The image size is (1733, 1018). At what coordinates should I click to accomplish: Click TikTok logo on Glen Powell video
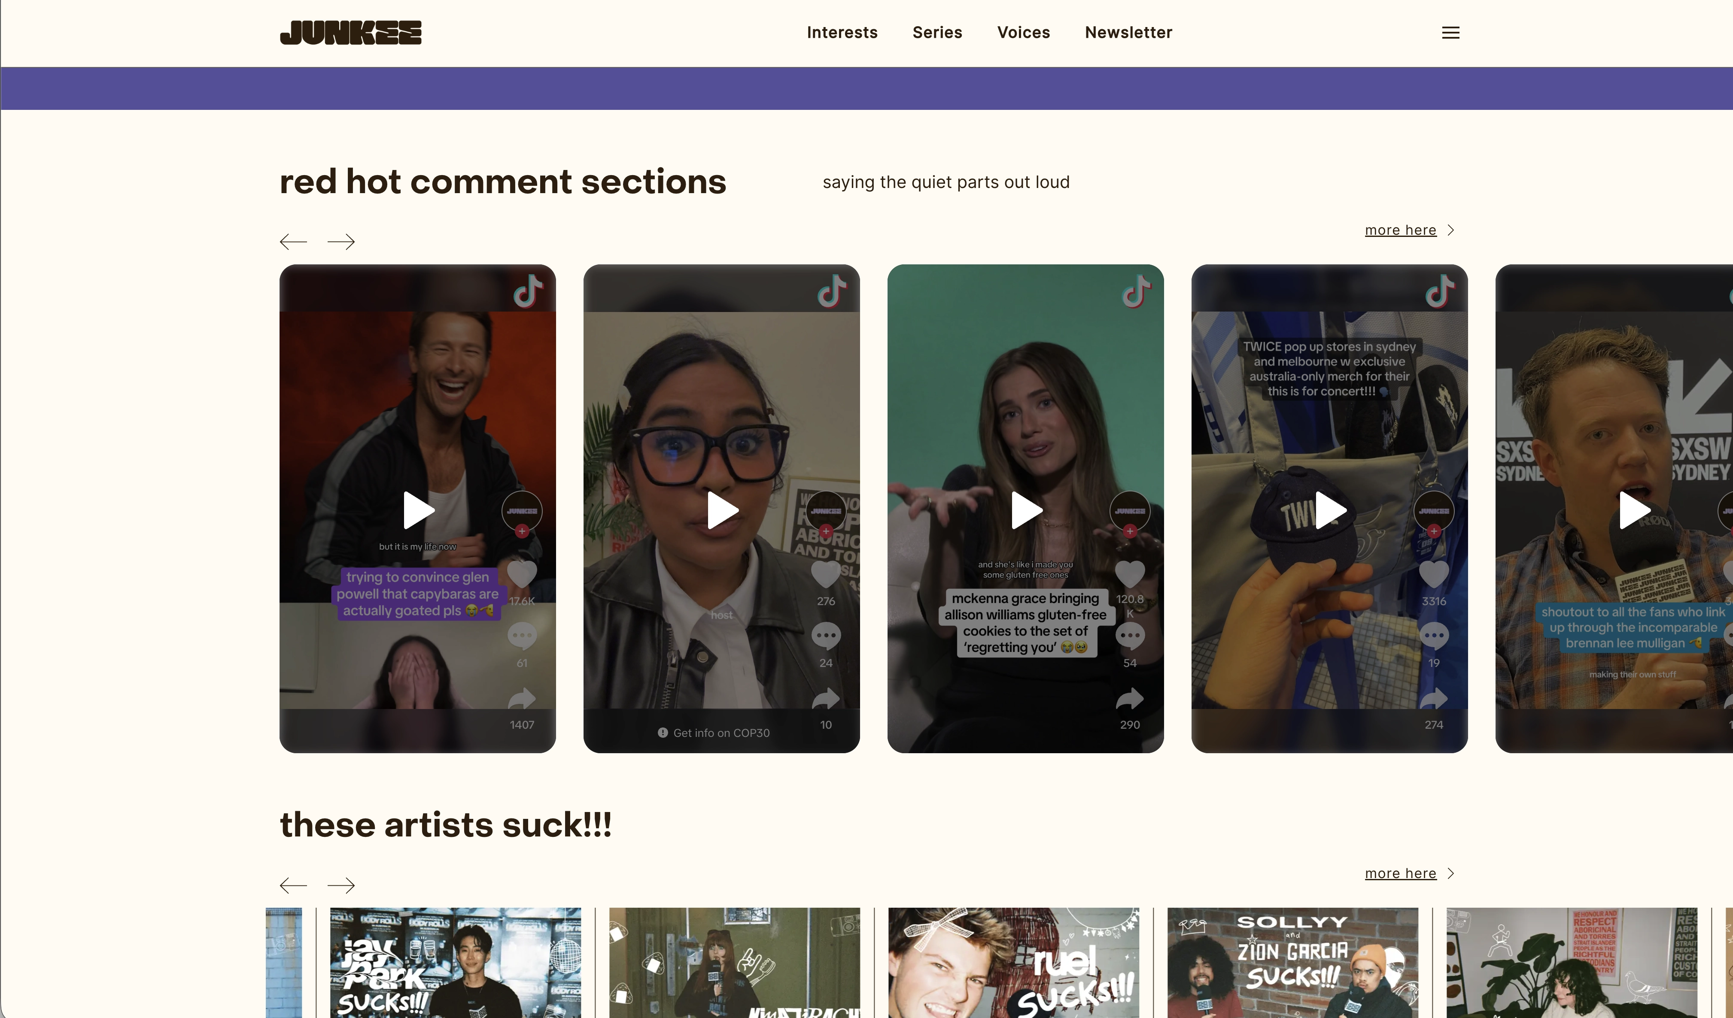527,291
